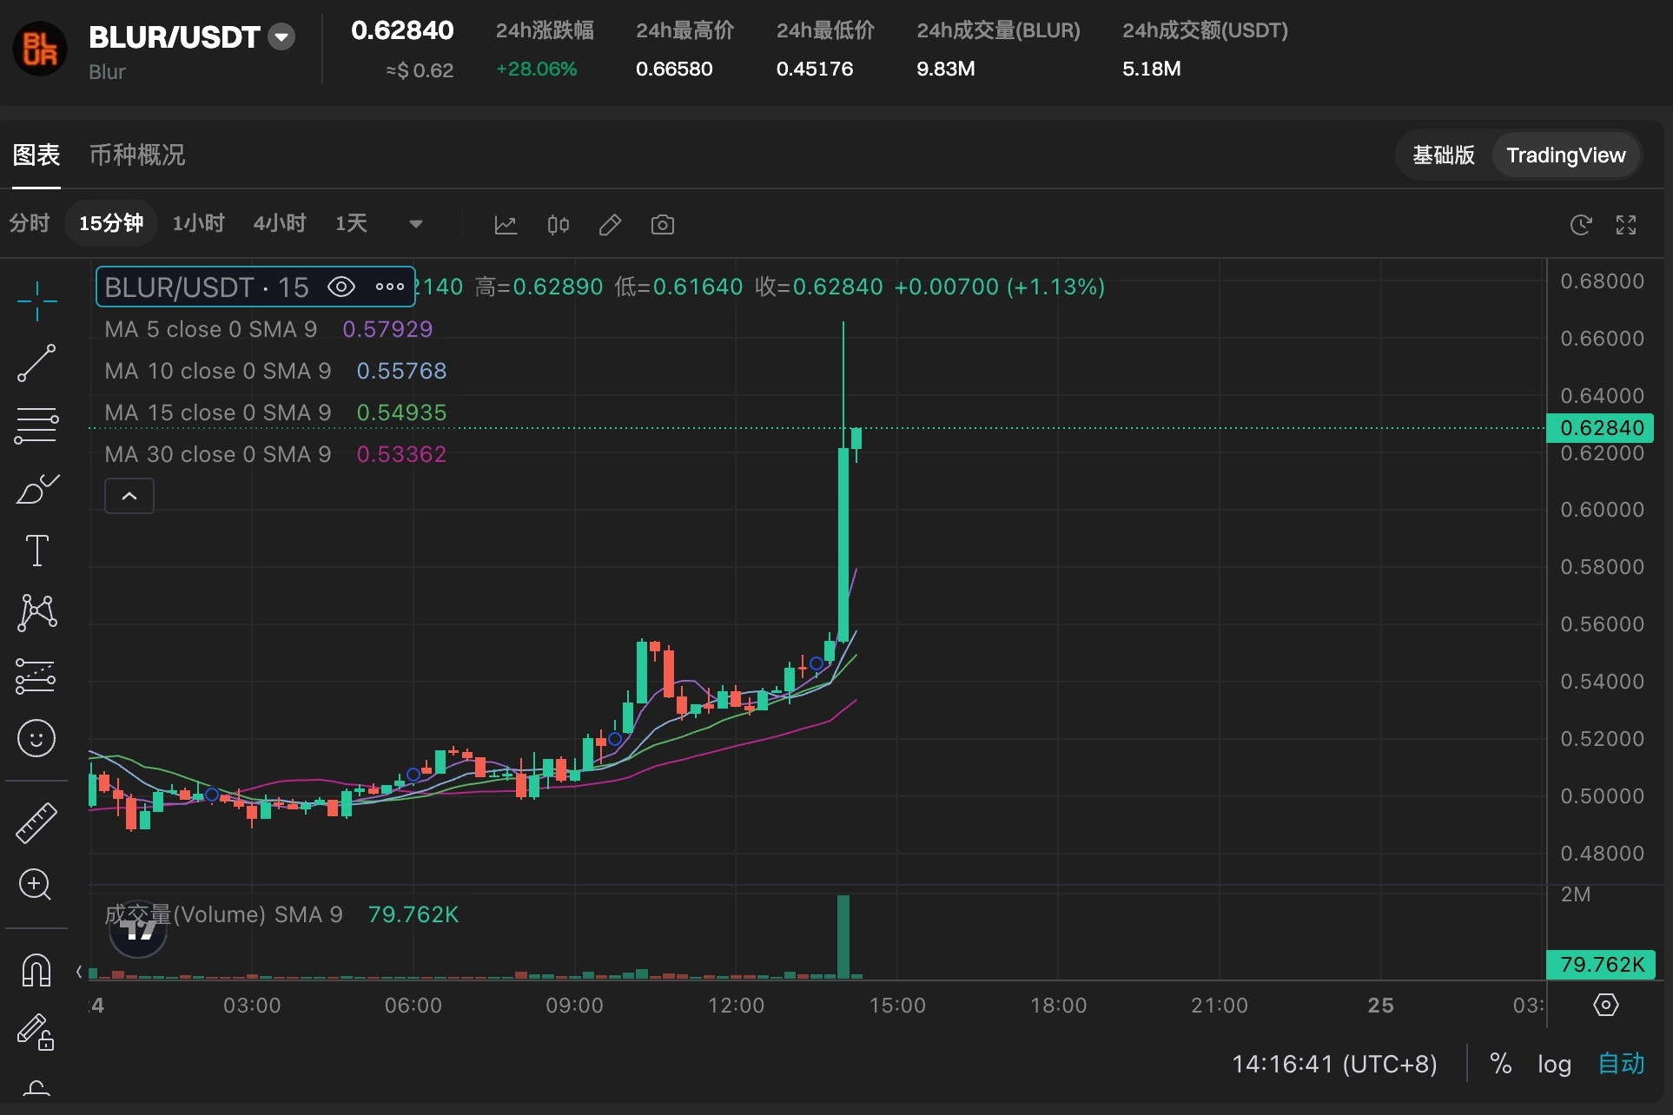1673x1115 pixels.
Task: Select the 15分钟 timeframe
Action: click(x=111, y=224)
